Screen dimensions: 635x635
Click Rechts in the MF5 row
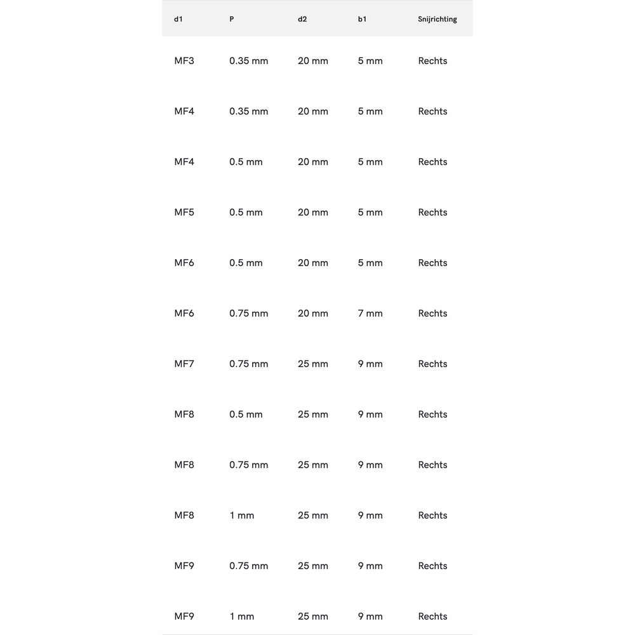(x=432, y=212)
